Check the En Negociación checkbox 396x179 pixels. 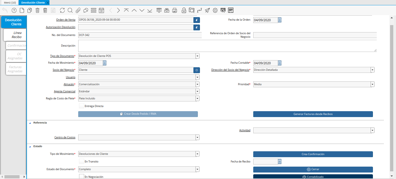click(81, 176)
